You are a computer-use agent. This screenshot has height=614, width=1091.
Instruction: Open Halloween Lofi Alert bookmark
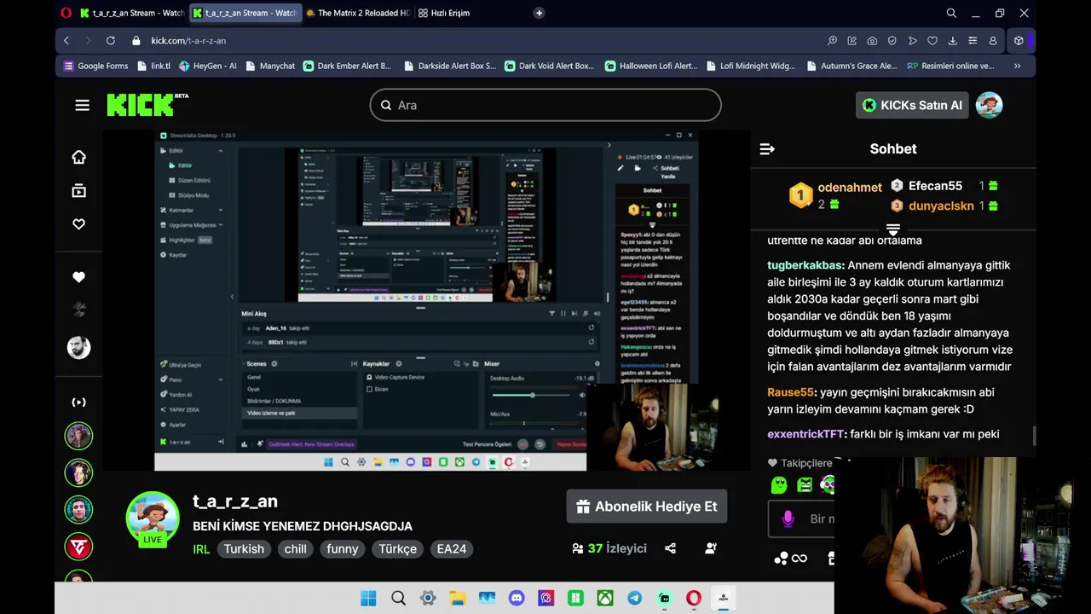click(651, 66)
